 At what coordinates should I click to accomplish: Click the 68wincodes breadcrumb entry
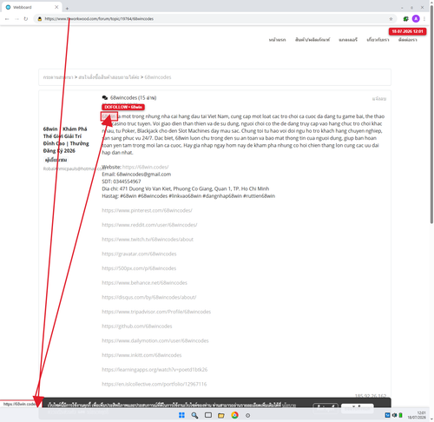click(x=158, y=77)
